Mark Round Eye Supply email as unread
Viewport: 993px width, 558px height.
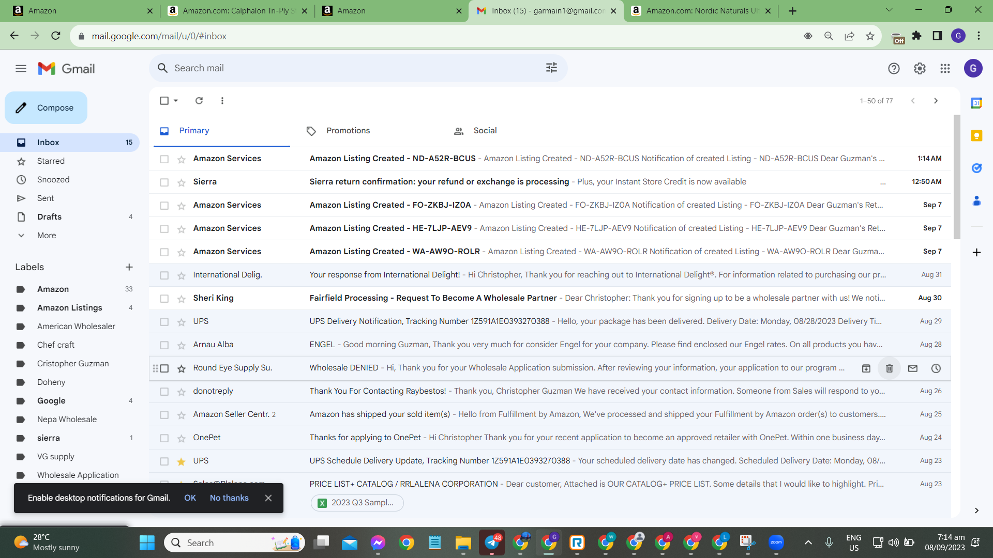913,368
